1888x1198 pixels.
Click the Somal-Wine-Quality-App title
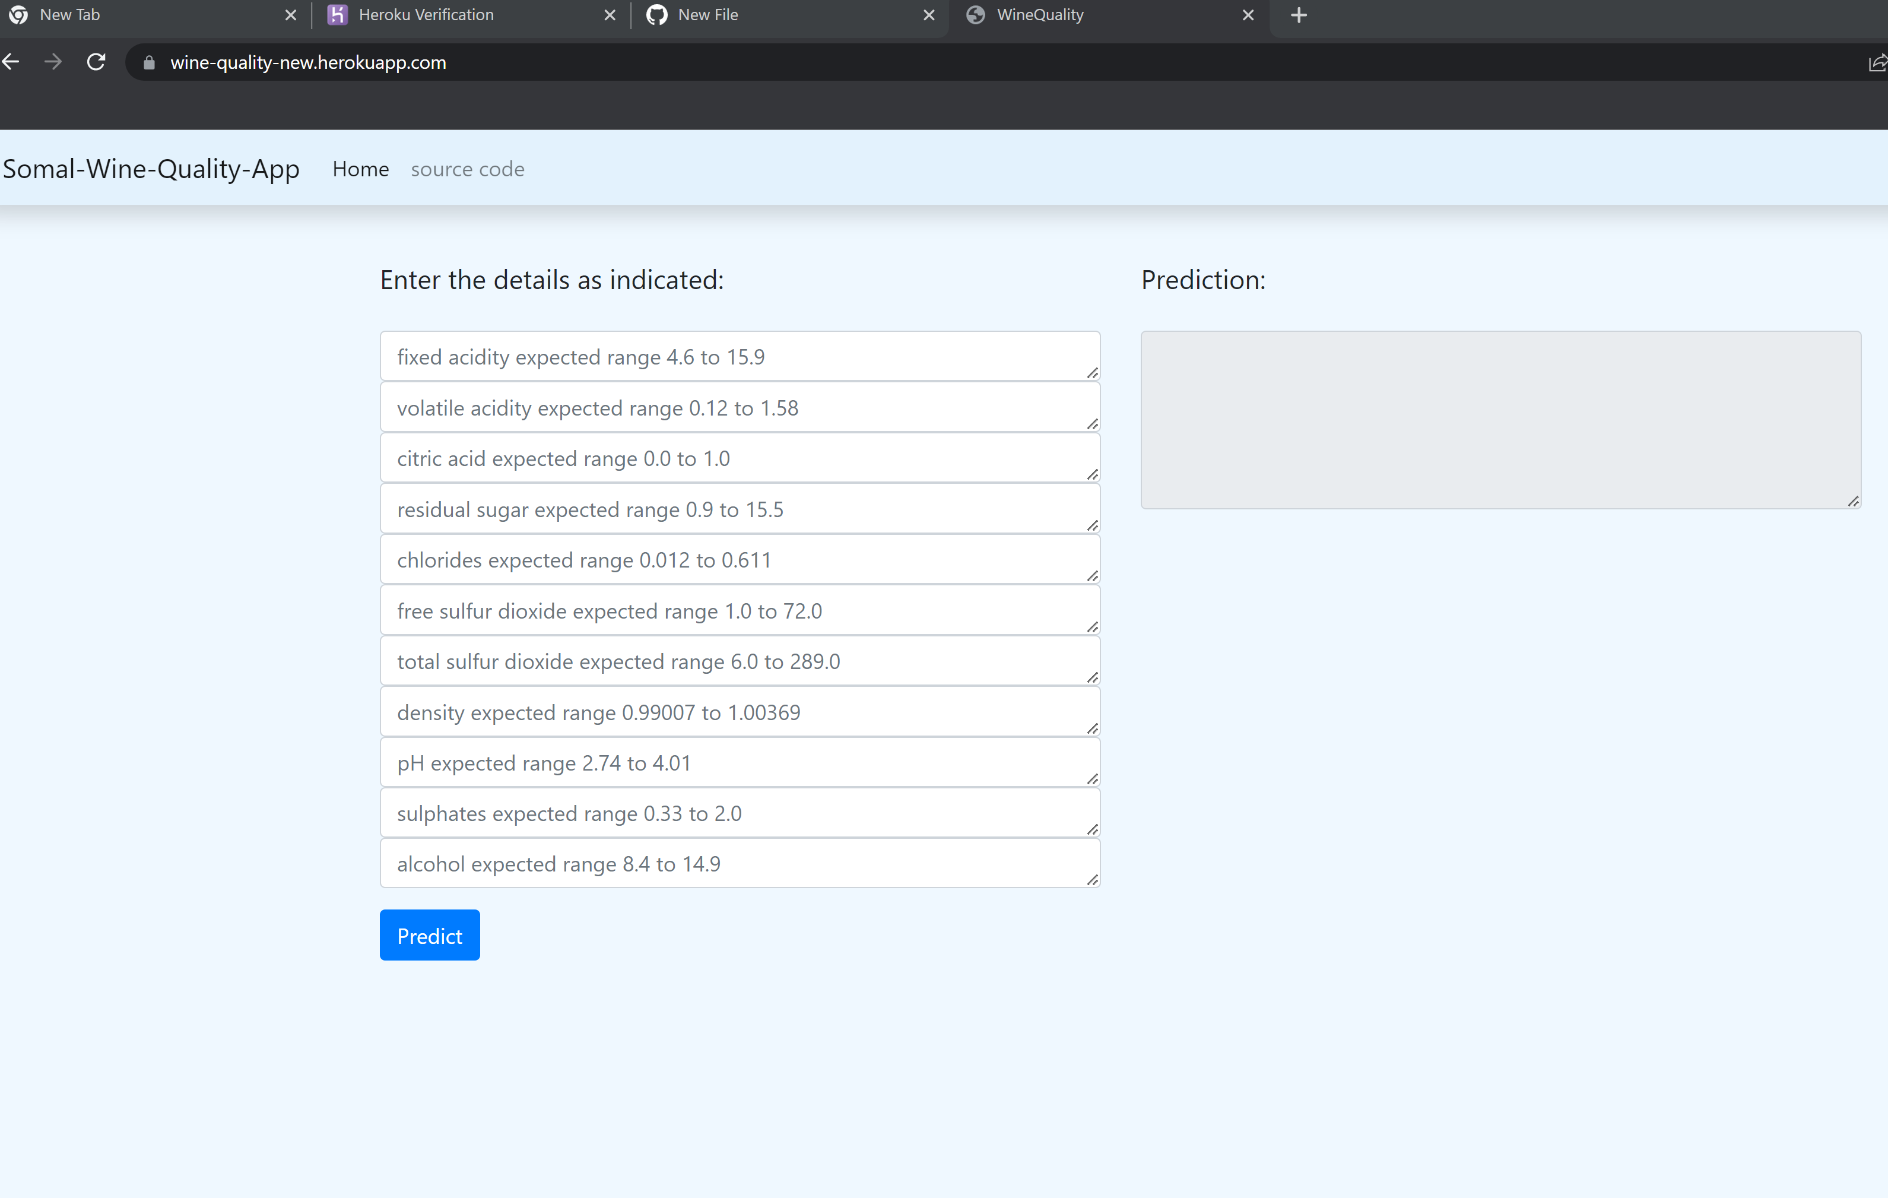tap(151, 169)
